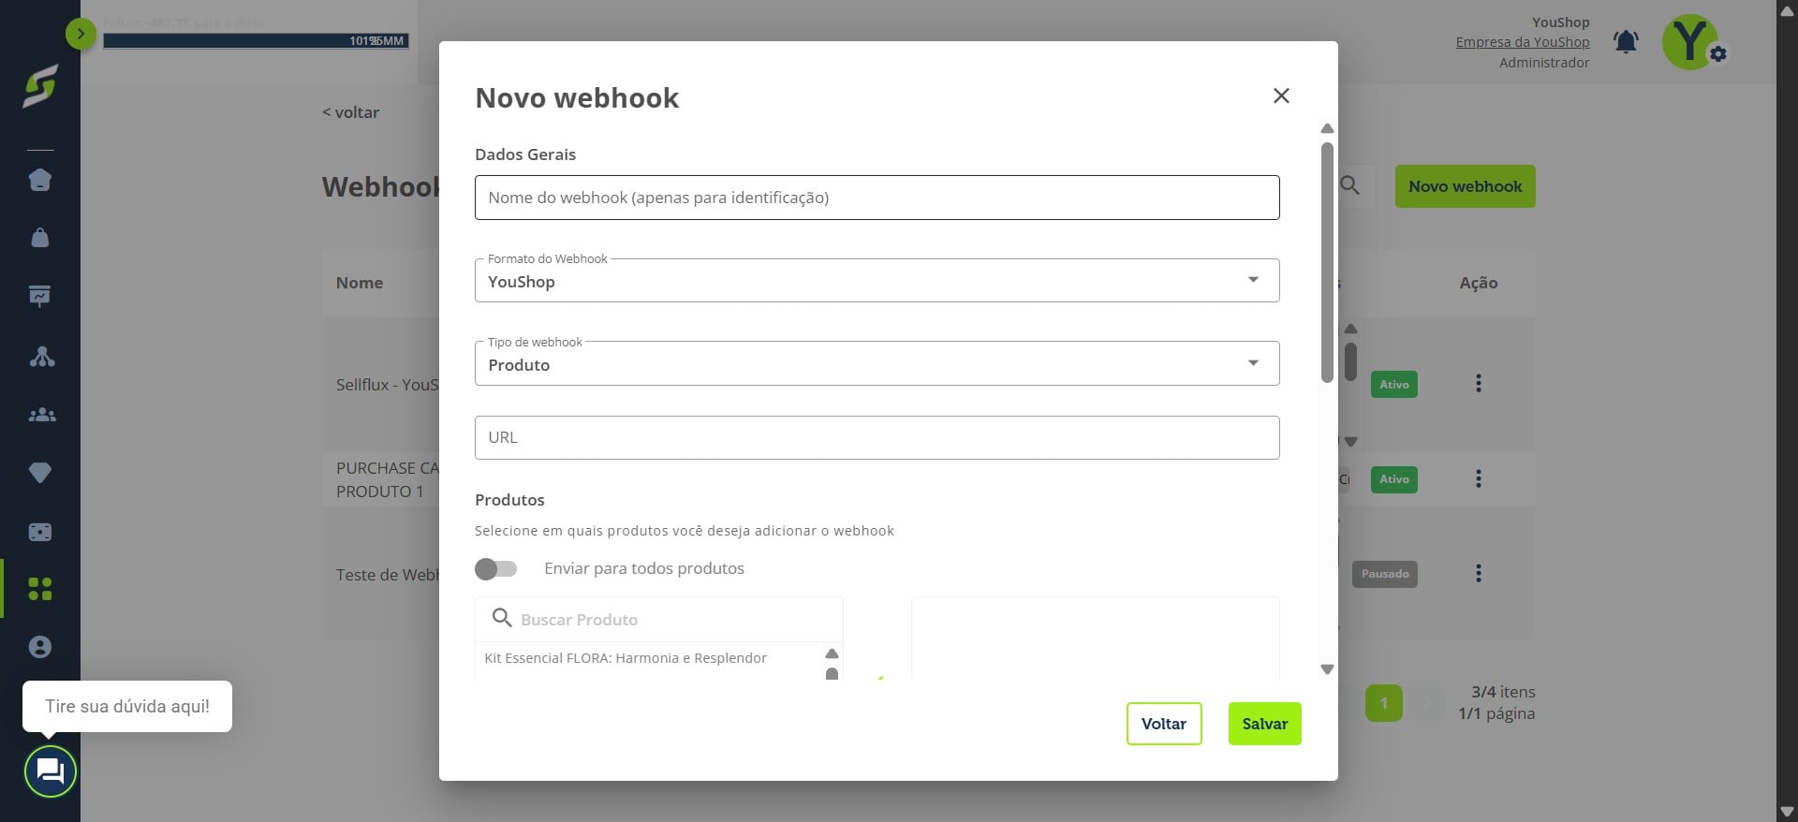Image resolution: width=1798 pixels, height=822 pixels.
Task: Open the Formato do Webhook dropdown
Action: (x=877, y=281)
